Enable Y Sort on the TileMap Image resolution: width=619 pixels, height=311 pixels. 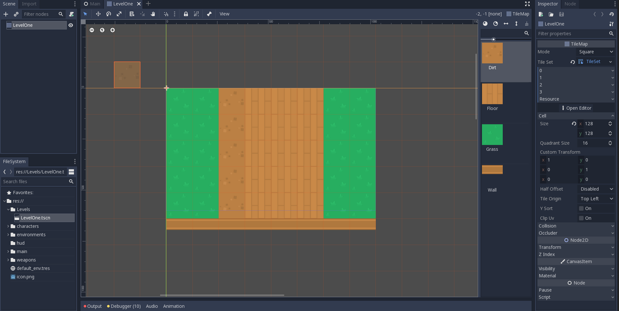pyautogui.click(x=581, y=208)
